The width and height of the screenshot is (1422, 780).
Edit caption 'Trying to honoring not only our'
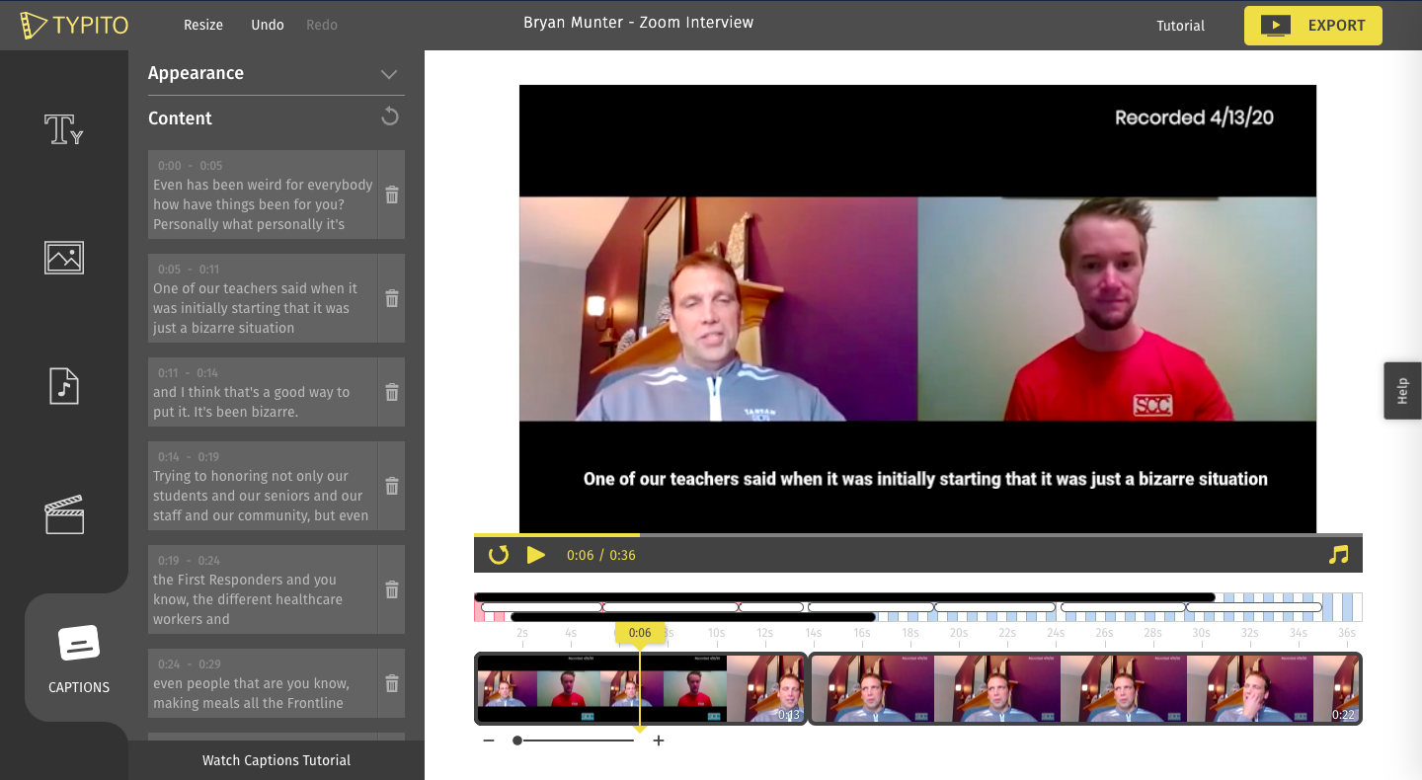click(x=263, y=486)
